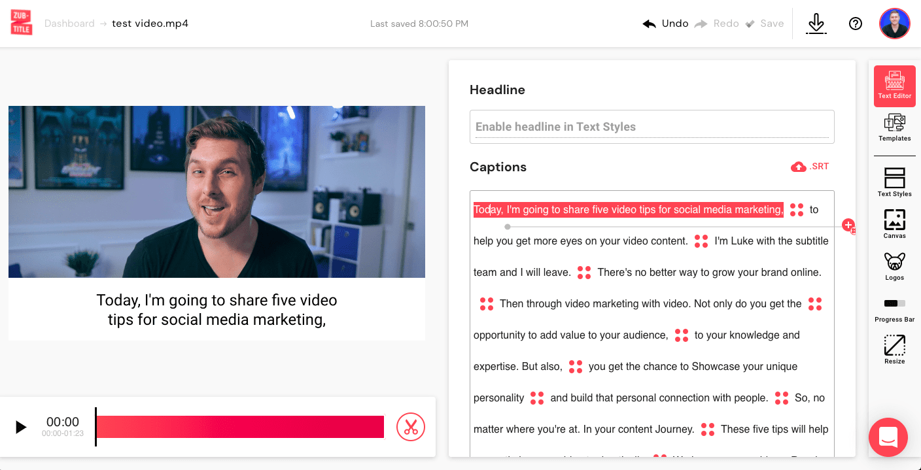Upload an .SRT caption file

(x=810, y=167)
